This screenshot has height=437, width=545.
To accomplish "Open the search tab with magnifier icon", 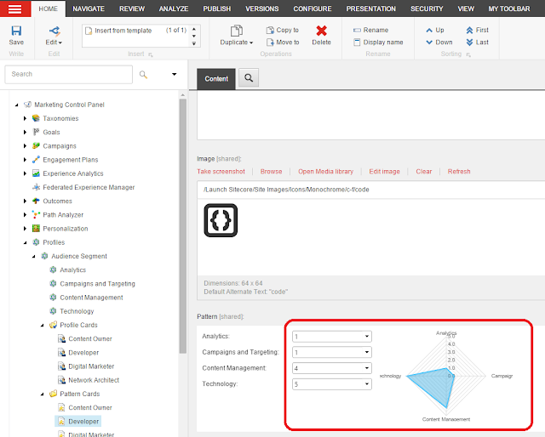I will click(249, 77).
